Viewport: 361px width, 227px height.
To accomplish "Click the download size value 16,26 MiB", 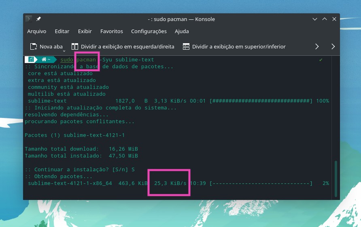I will [123, 149].
